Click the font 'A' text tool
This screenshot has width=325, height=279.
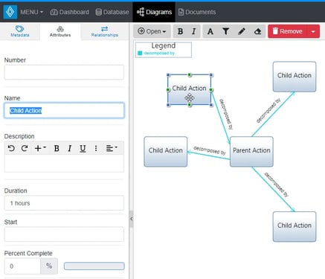coord(210,31)
